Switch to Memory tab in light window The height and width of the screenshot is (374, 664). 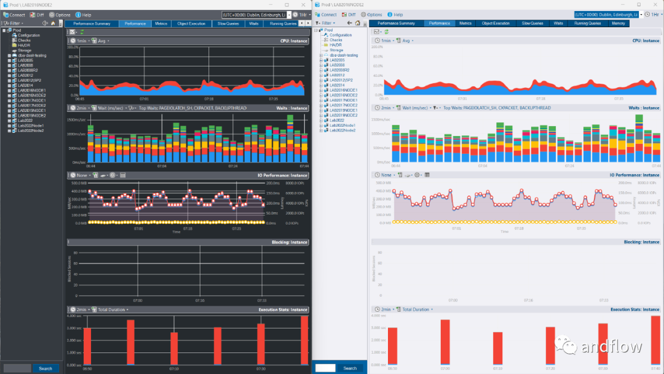tap(619, 23)
